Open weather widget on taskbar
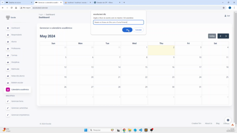237x133 pixels. pos(6,130)
